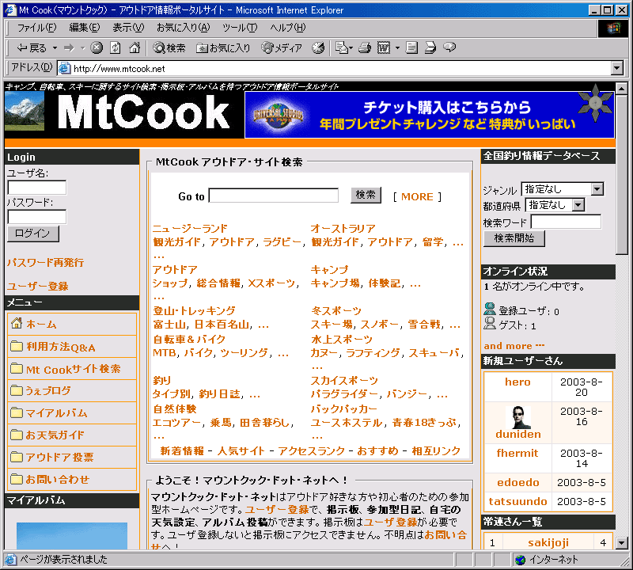Open the Back button history dropdown arrow

[x=55, y=48]
